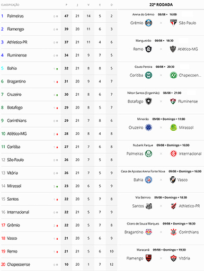Image resolution: width=204 pixels, height=271 pixels.
Task: Select the Atlético-MG crest icon
Action: (x=173, y=49)
